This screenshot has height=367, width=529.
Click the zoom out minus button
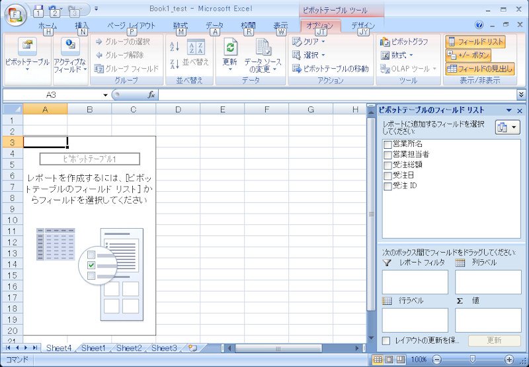point(437,360)
